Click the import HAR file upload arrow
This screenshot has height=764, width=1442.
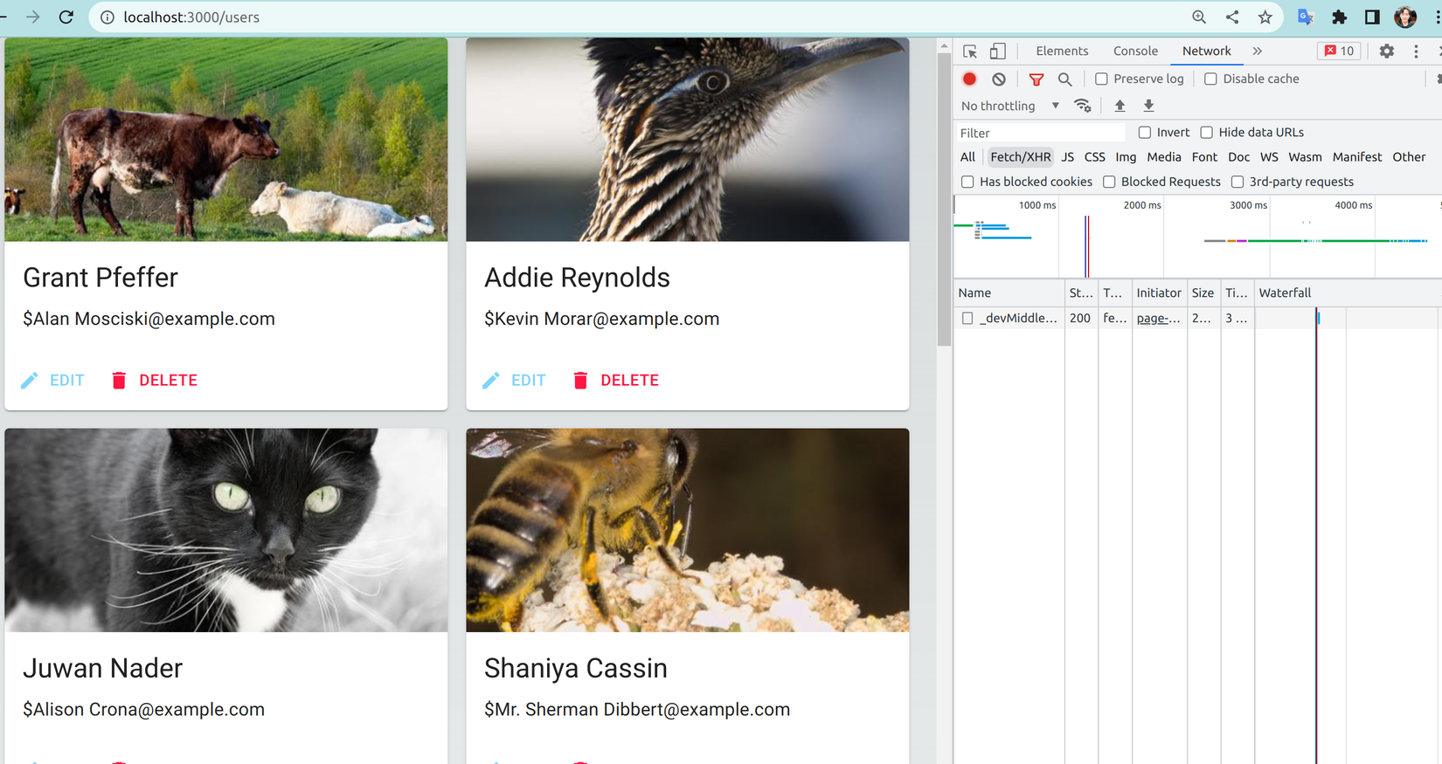tap(1120, 106)
